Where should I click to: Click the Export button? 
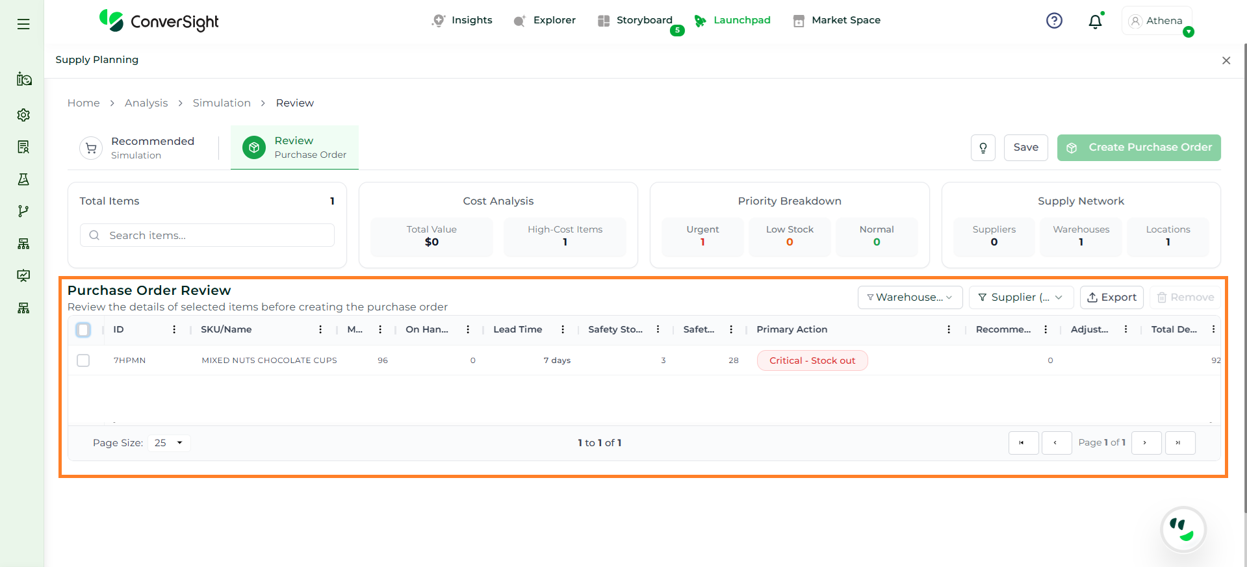pyautogui.click(x=1111, y=297)
